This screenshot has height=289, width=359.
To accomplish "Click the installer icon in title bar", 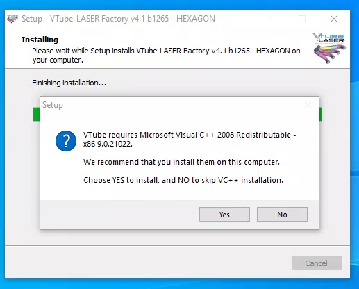I will coord(12,19).
